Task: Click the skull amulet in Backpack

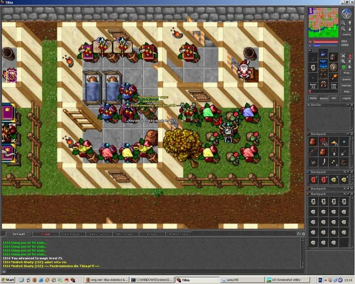Action: pyautogui.click(x=334, y=152)
